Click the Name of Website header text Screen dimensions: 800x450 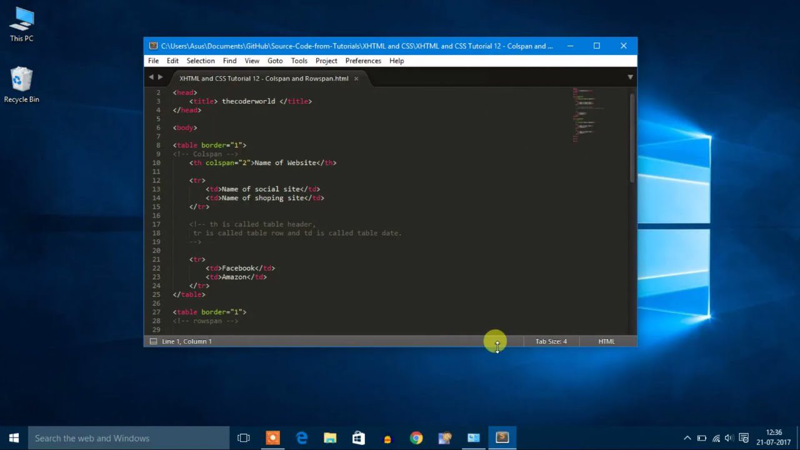coord(285,162)
